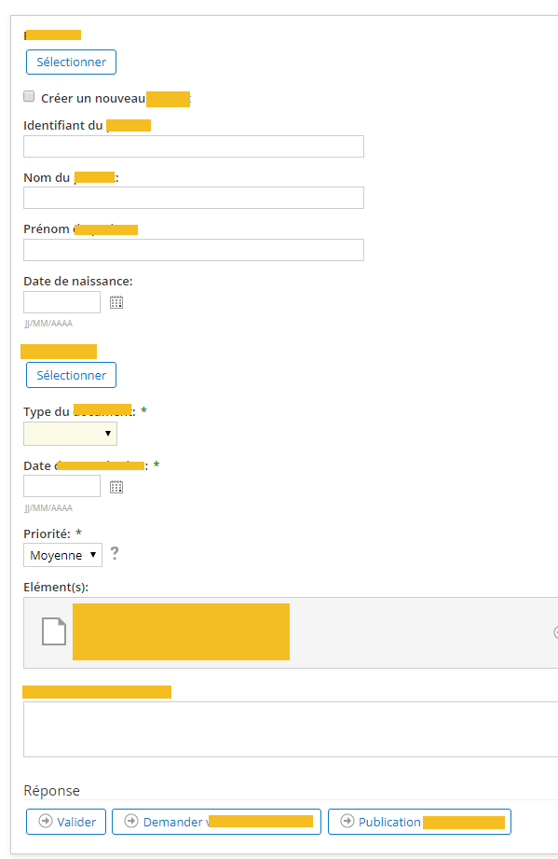This screenshot has height=859, width=558.
Task: Toggle the Créer un nouveau checkbox
Action: pyautogui.click(x=29, y=96)
